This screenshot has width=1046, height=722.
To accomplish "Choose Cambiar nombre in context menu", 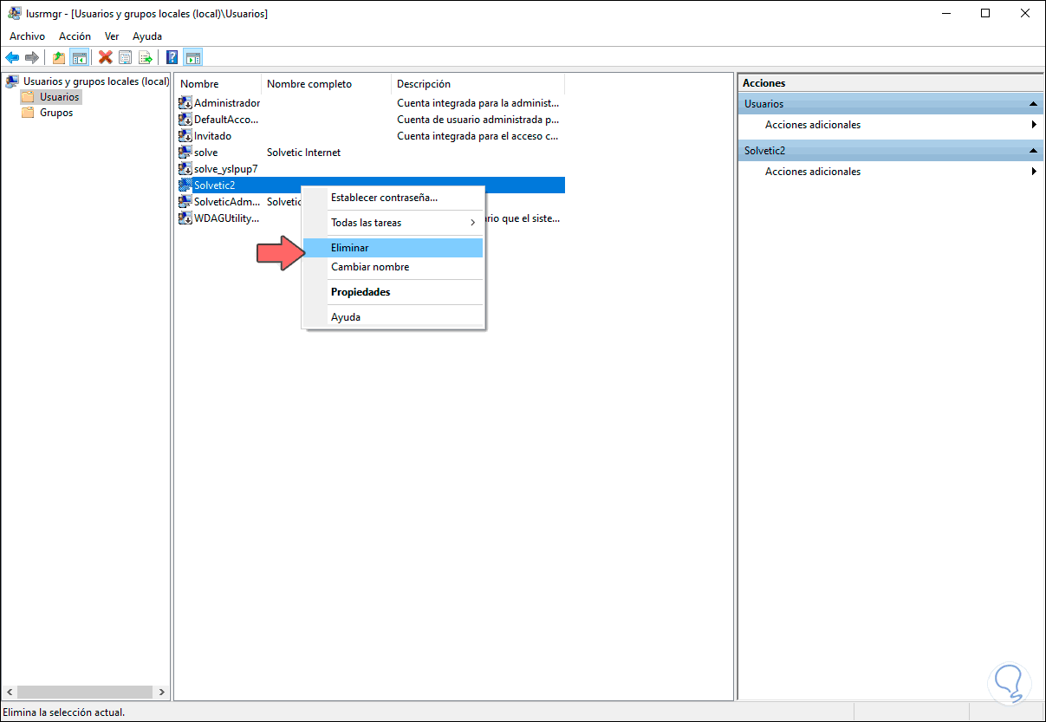I will [x=393, y=267].
